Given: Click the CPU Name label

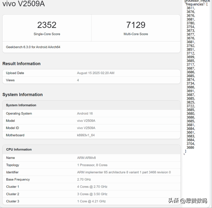Looking at the screenshot, I should [10, 158].
